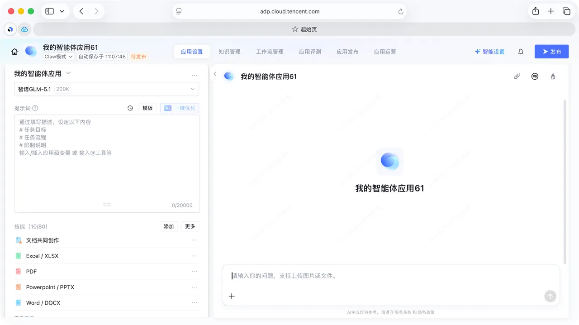Viewport: 579px width, 325px height.
Task: Toggle the Safari sidebar
Action: 50,11
